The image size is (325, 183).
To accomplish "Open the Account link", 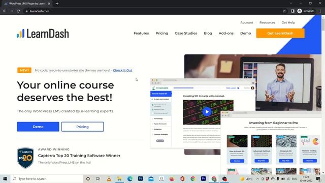I will (x=247, y=22).
